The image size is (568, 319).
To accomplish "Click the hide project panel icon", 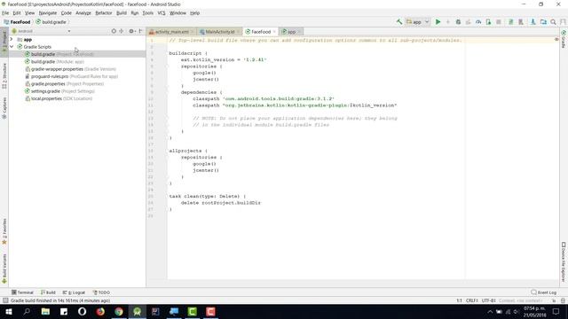I will (x=140, y=31).
